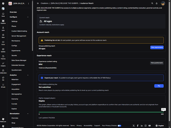Open Retention analytics page
This screenshot has height=128, width=171.
(15, 80)
